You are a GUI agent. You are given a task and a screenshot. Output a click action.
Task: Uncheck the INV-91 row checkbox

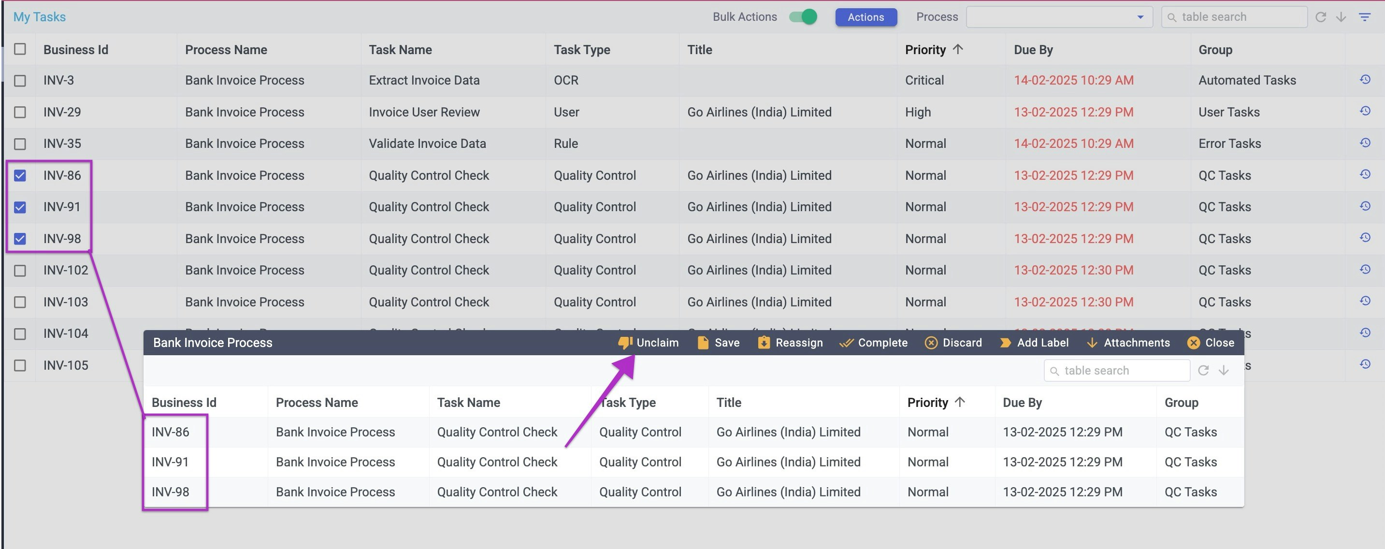(20, 207)
